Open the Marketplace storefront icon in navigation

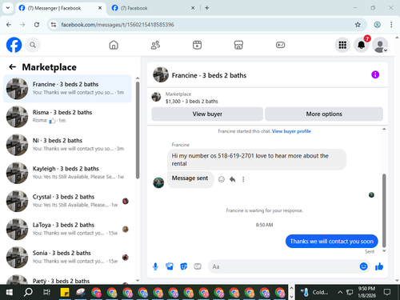tap(238, 45)
